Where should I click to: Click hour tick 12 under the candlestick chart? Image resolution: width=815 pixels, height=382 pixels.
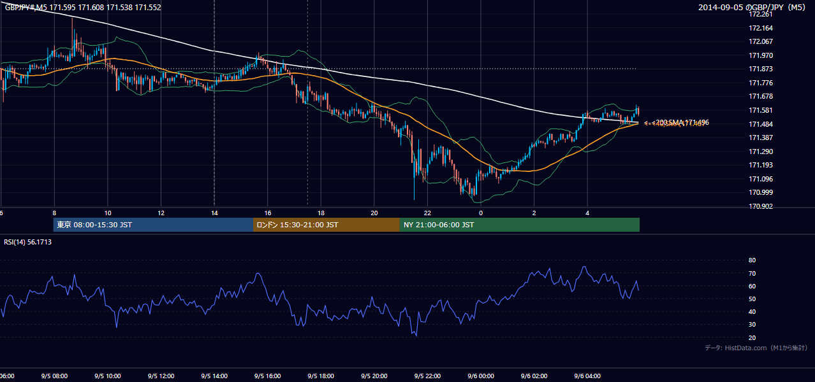pyautogui.click(x=161, y=213)
